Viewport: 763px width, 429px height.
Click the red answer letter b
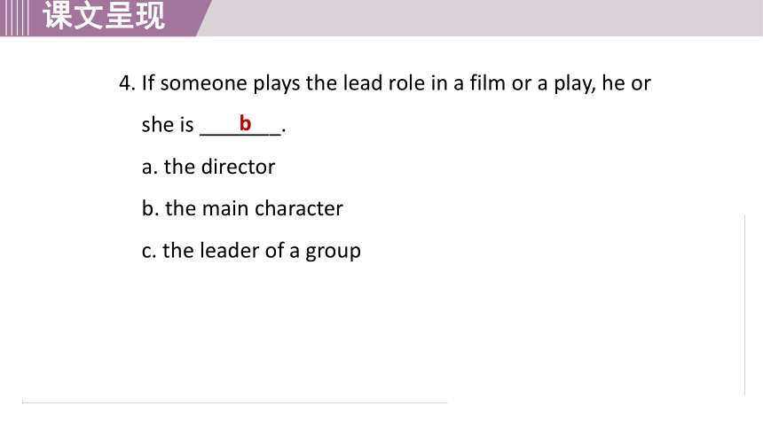click(245, 123)
